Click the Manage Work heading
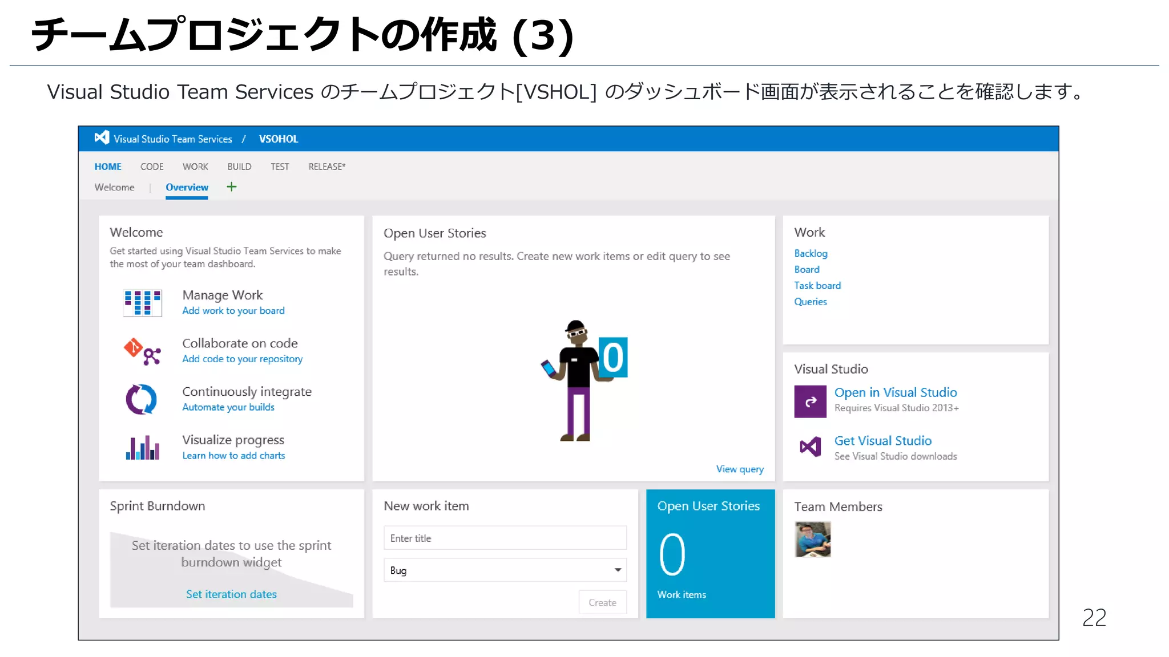The height and width of the screenshot is (657, 1169). pyautogui.click(x=223, y=295)
